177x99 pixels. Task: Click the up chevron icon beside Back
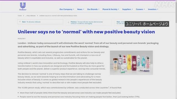(20, 22)
